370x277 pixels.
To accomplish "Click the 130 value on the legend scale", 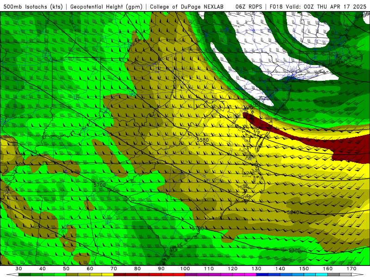I will (x=257, y=269).
